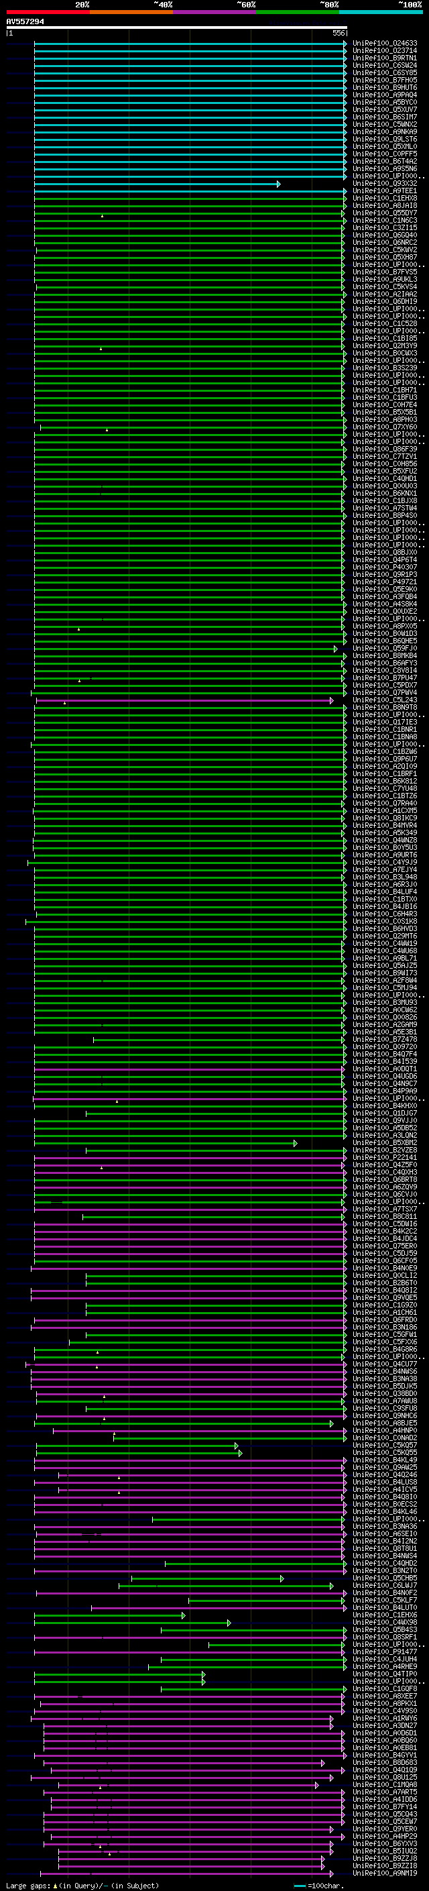Select UniRef100_Q17IE3 label
This screenshot has width=429, height=1891.
[x=385, y=722]
